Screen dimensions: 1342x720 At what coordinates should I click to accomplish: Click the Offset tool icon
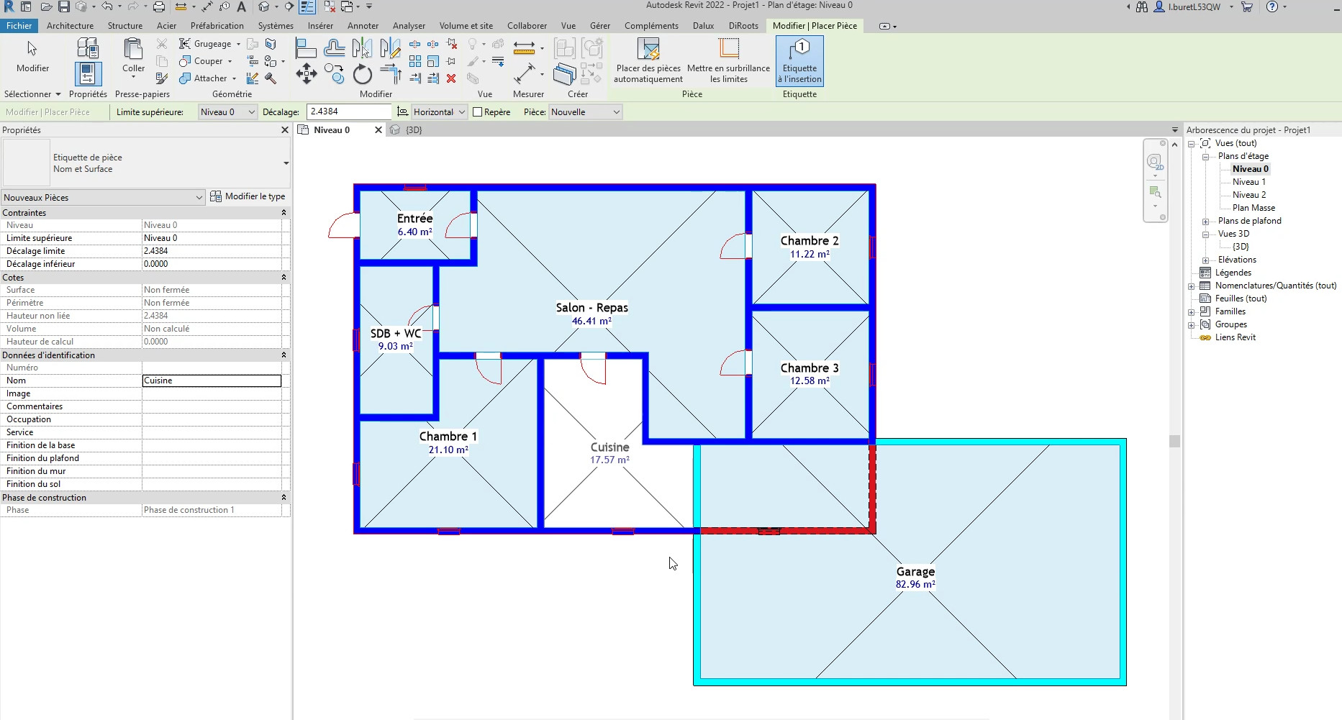pyautogui.click(x=334, y=48)
